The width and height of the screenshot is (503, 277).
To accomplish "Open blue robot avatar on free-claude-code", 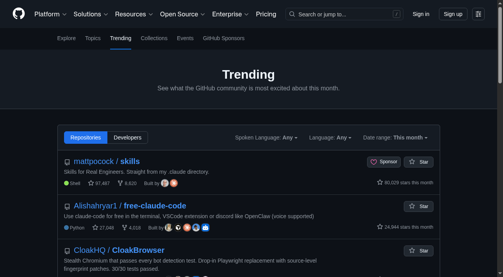I will point(205,228).
